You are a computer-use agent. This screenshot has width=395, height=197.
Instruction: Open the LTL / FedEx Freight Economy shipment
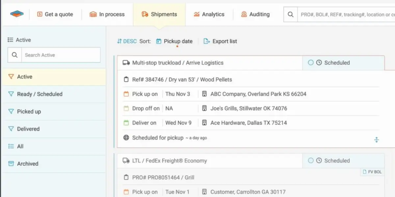pos(170,161)
